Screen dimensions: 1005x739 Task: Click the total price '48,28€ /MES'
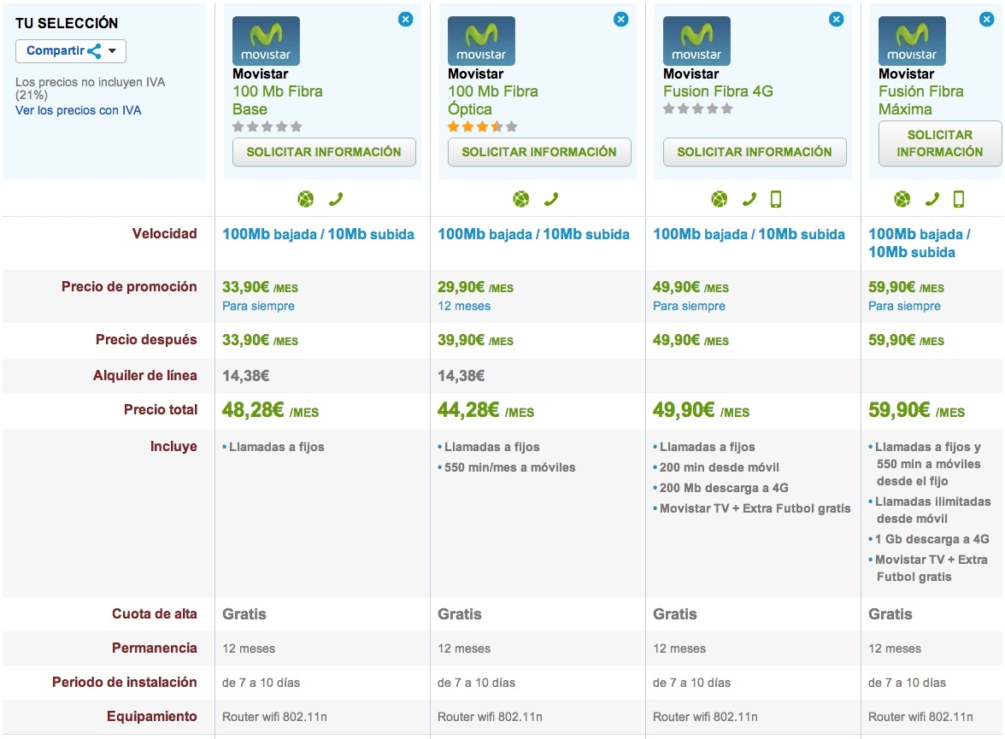pos(270,410)
